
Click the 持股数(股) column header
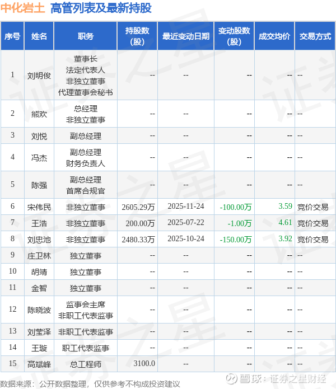pyautogui.click(x=137, y=36)
